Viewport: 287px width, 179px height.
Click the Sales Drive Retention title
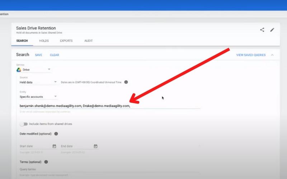[36, 28]
